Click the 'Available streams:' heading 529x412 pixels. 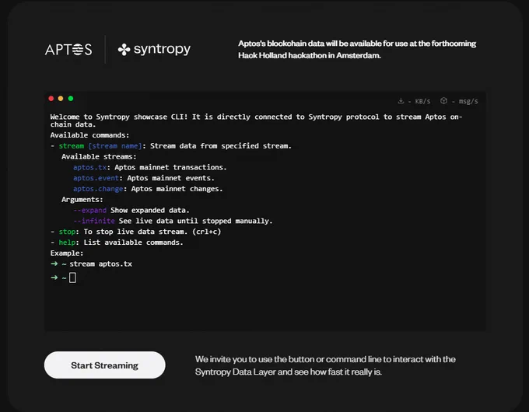[x=99, y=157]
